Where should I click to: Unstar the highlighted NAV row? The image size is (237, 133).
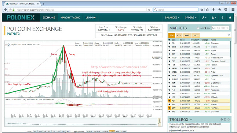click(x=169, y=108)
